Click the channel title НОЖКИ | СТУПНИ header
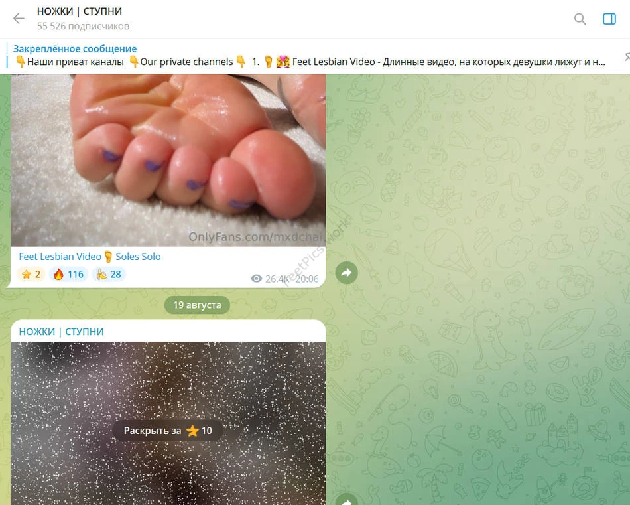Viewport: 630px width, 505px height. pos(80,11)
